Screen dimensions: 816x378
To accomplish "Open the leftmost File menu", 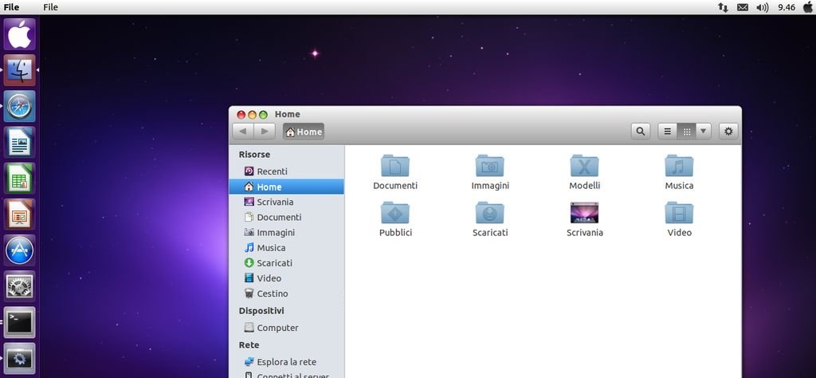I will pos(11,7).
